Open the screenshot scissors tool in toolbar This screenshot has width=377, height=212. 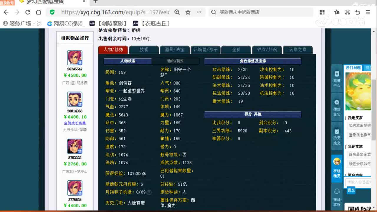[x=347, y=12]
